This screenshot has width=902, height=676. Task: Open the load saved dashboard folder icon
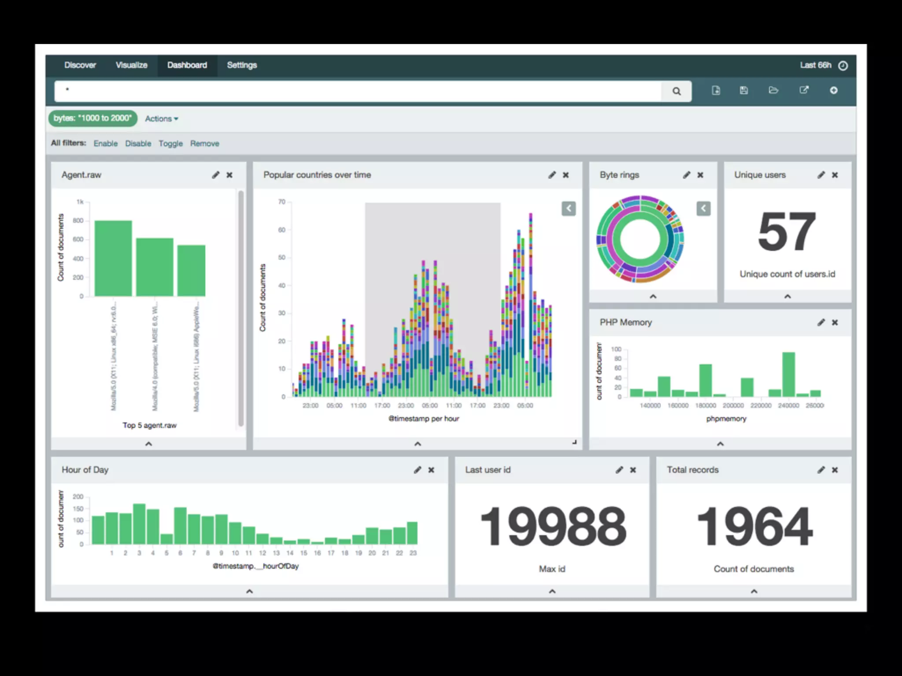[x=773, y=90]
